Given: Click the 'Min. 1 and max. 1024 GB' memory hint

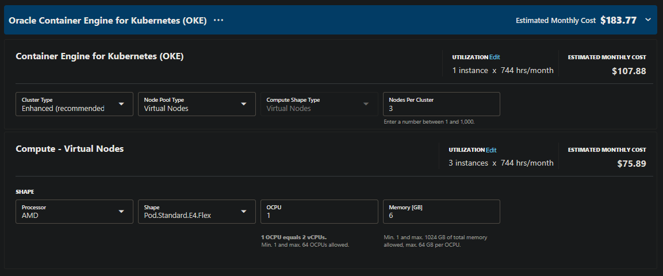Looking at the screenshot, I should coord(435,241).
